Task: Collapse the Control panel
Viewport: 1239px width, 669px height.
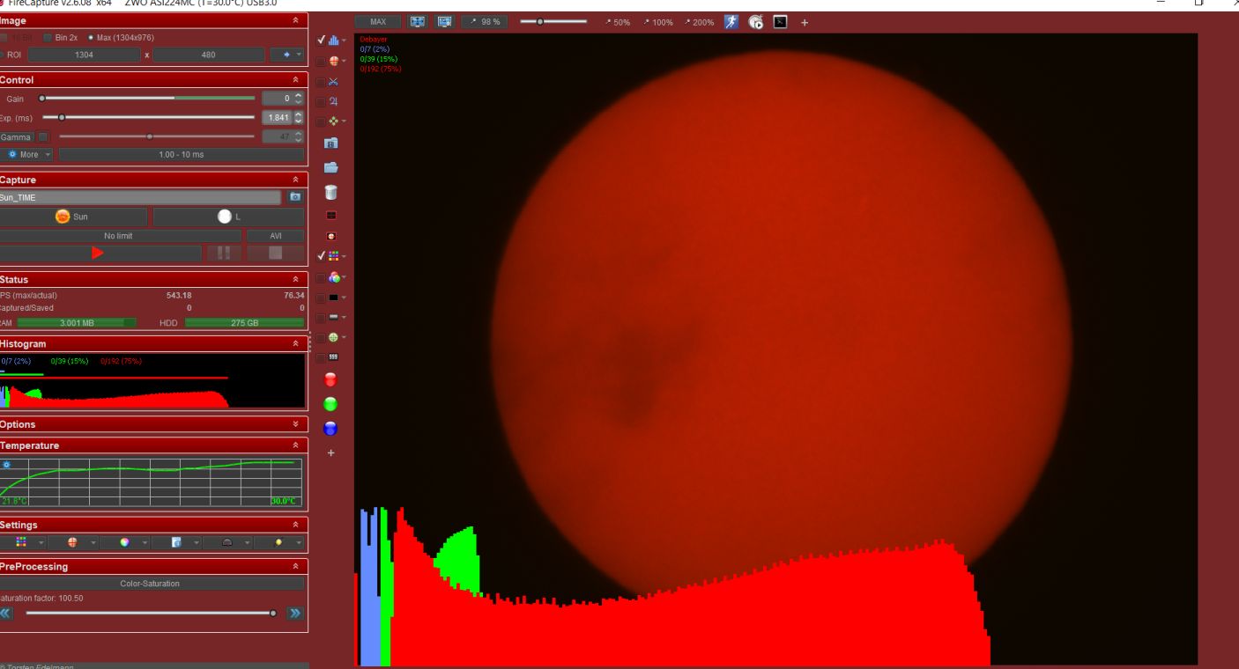Action: (295, 80)
